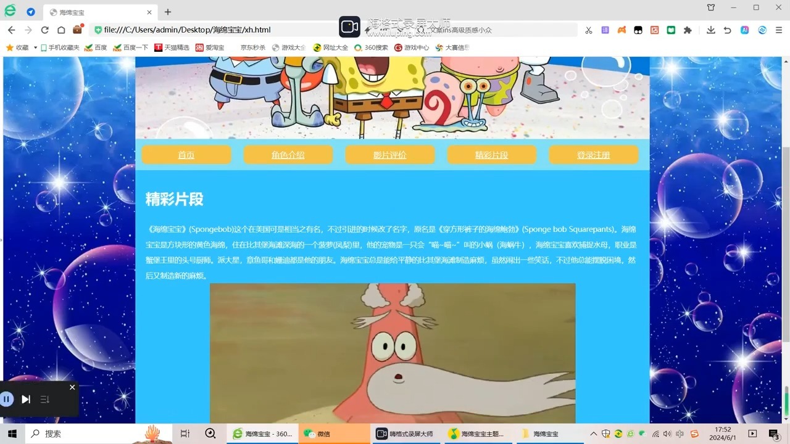Pause recording on the floating recorder widget

[x=7, y=399]
